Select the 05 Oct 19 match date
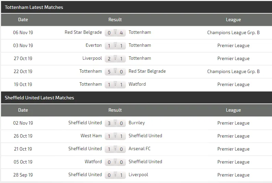Image resolution: width=272 pixels, height=183 pixels. [23, 162]
